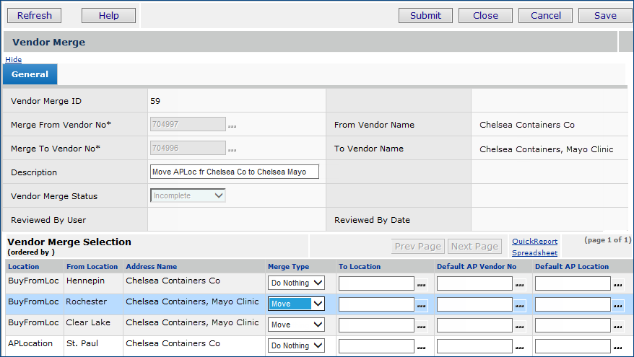Click the Hide link
This screenshot has height=357, width=634.
tap(13, 59)
